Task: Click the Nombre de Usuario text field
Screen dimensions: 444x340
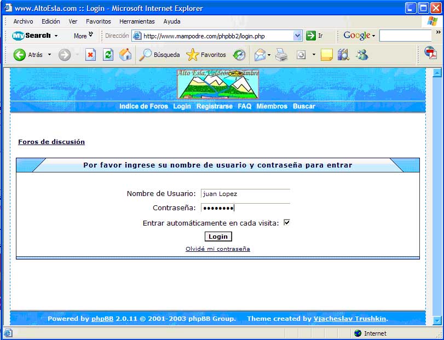Action: tap(245, 194)
